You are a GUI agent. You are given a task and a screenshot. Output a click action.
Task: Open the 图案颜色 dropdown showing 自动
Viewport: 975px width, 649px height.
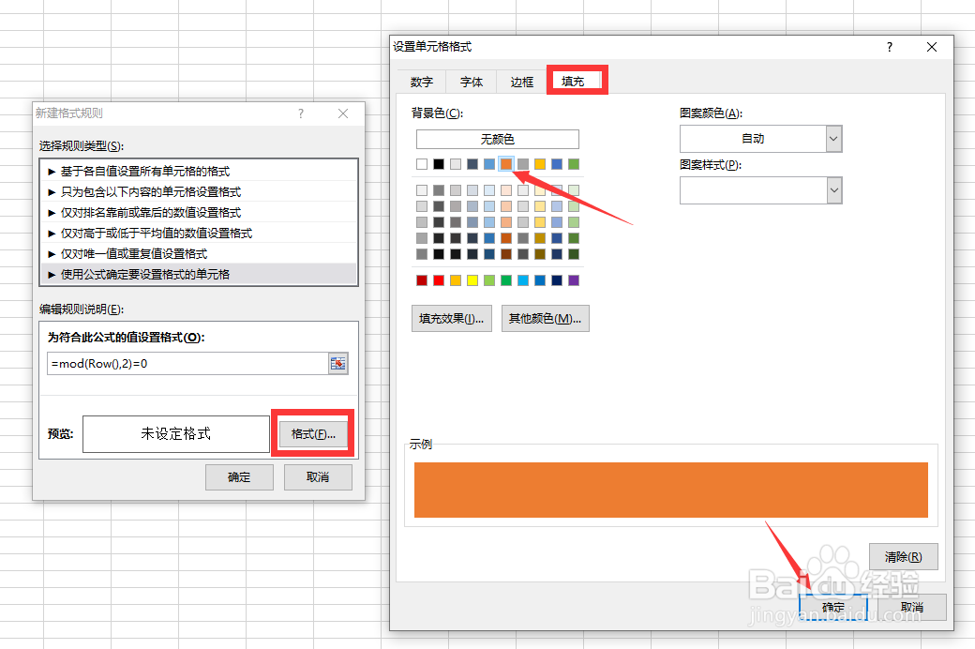[x=760, y=138]
